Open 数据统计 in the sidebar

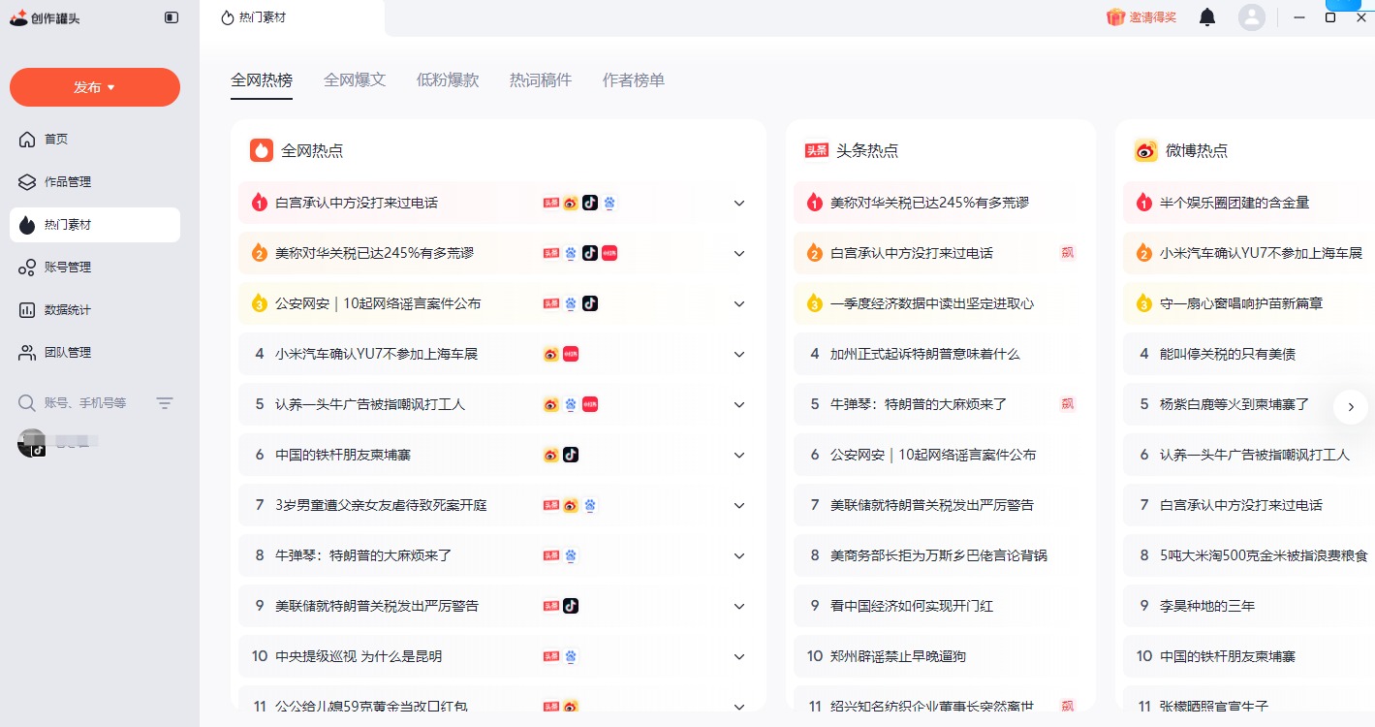tap(67, 310)
